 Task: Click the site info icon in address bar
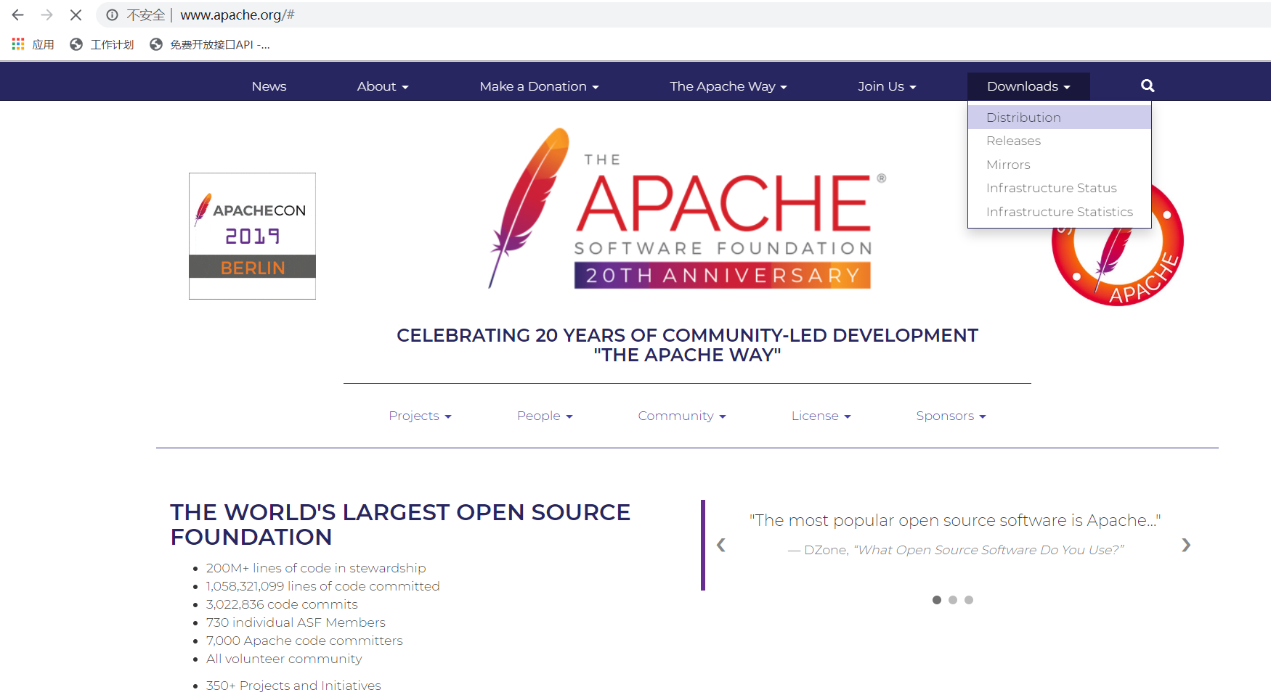click(112, 15)
